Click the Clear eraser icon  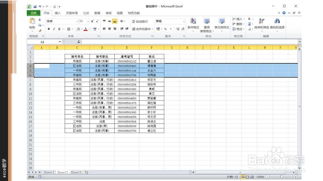(249, 29)
